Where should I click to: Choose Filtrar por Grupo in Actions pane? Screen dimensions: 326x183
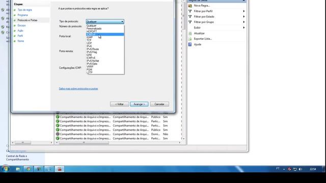204,22
